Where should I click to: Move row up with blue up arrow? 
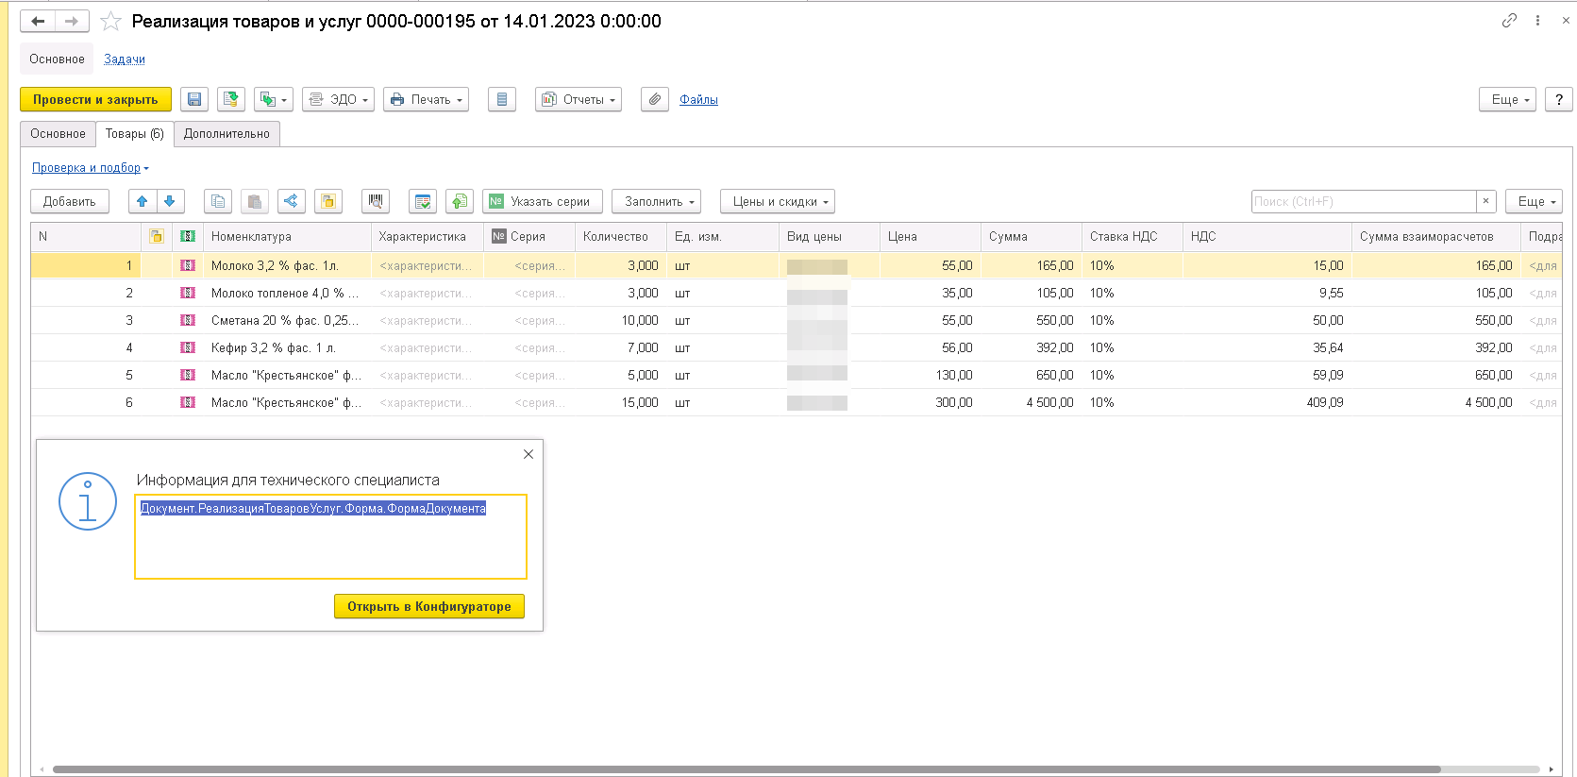click(x=143, y=201)
